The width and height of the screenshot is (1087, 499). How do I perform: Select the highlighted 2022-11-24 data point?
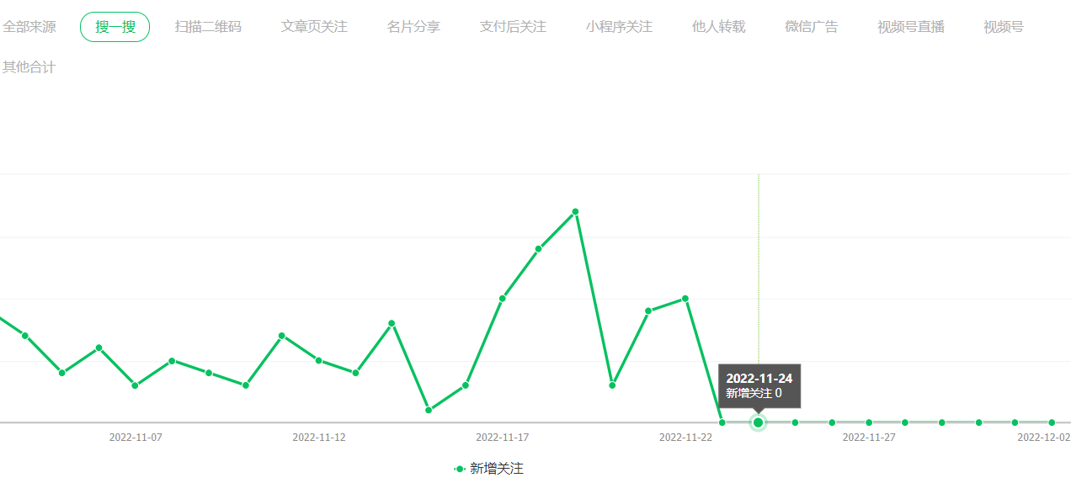click(758, 422)
